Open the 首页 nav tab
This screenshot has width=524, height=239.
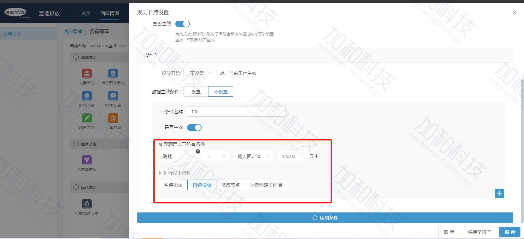click(x=86, y=13)
